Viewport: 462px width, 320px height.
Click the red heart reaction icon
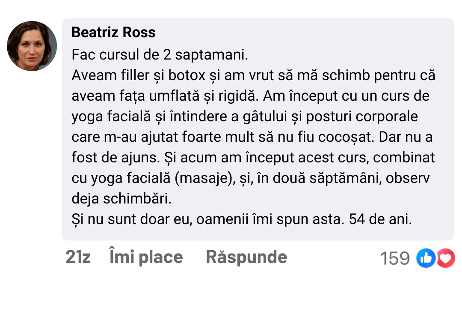(446, 258)
